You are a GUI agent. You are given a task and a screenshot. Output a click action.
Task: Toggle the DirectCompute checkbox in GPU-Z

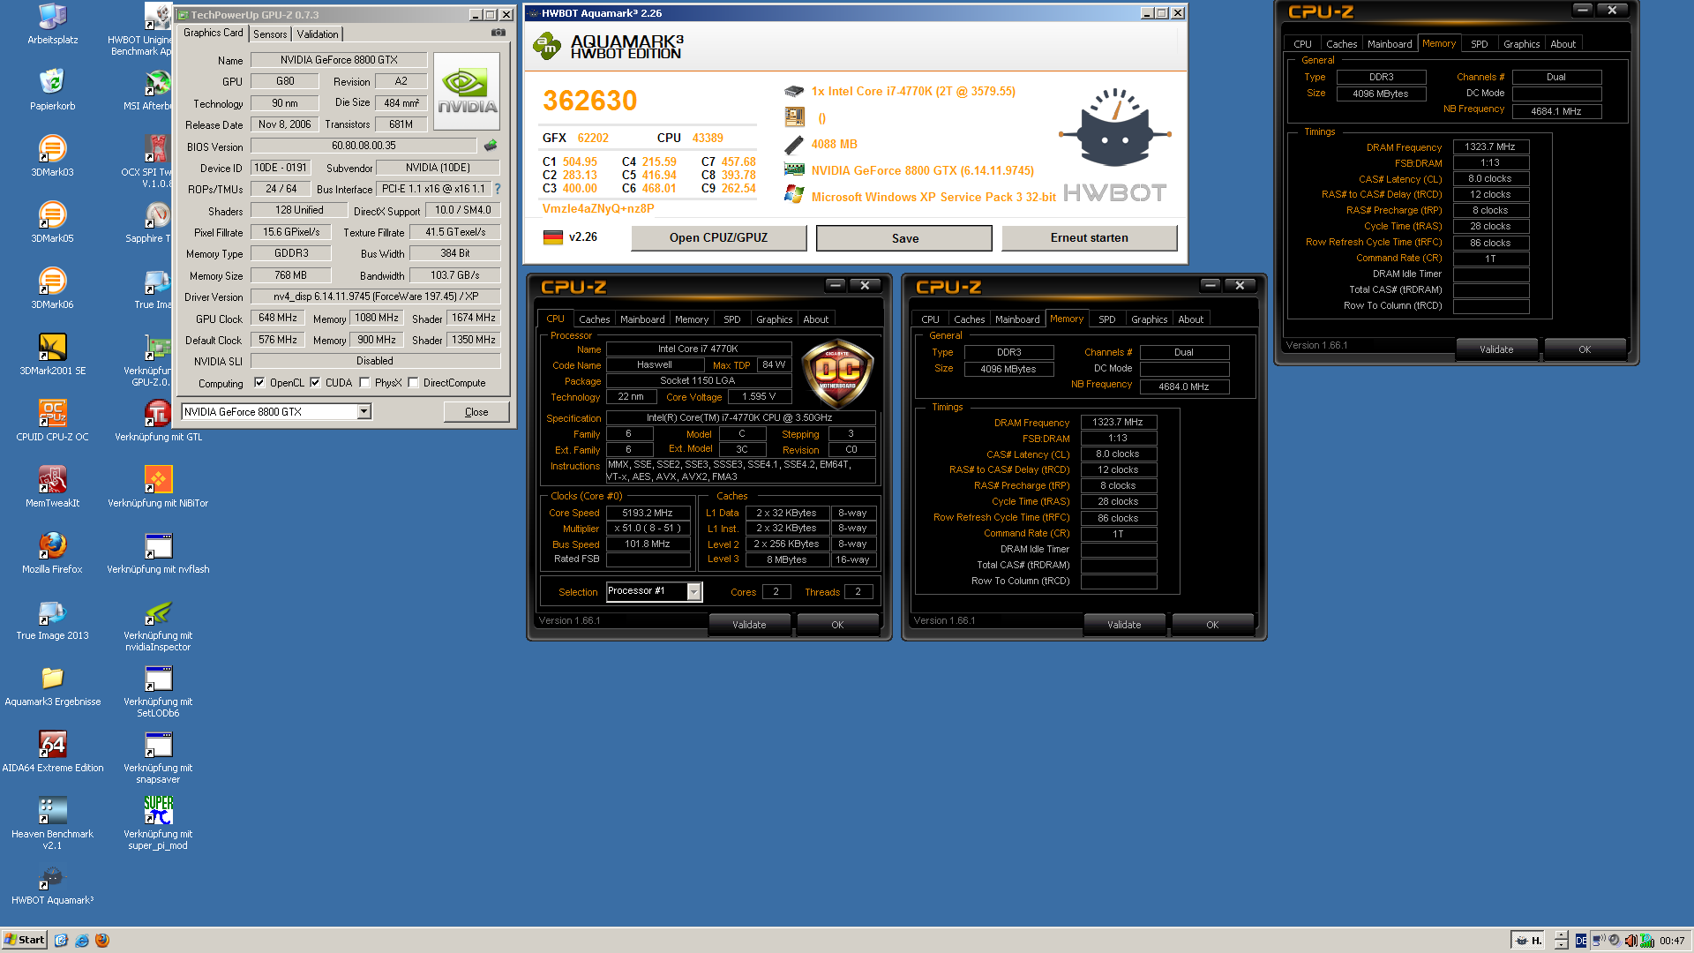coord(413,383)
